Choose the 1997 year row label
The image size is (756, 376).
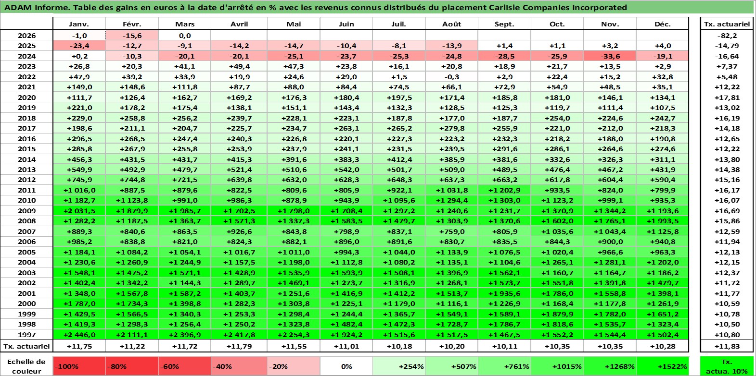(x=26, y=335)
